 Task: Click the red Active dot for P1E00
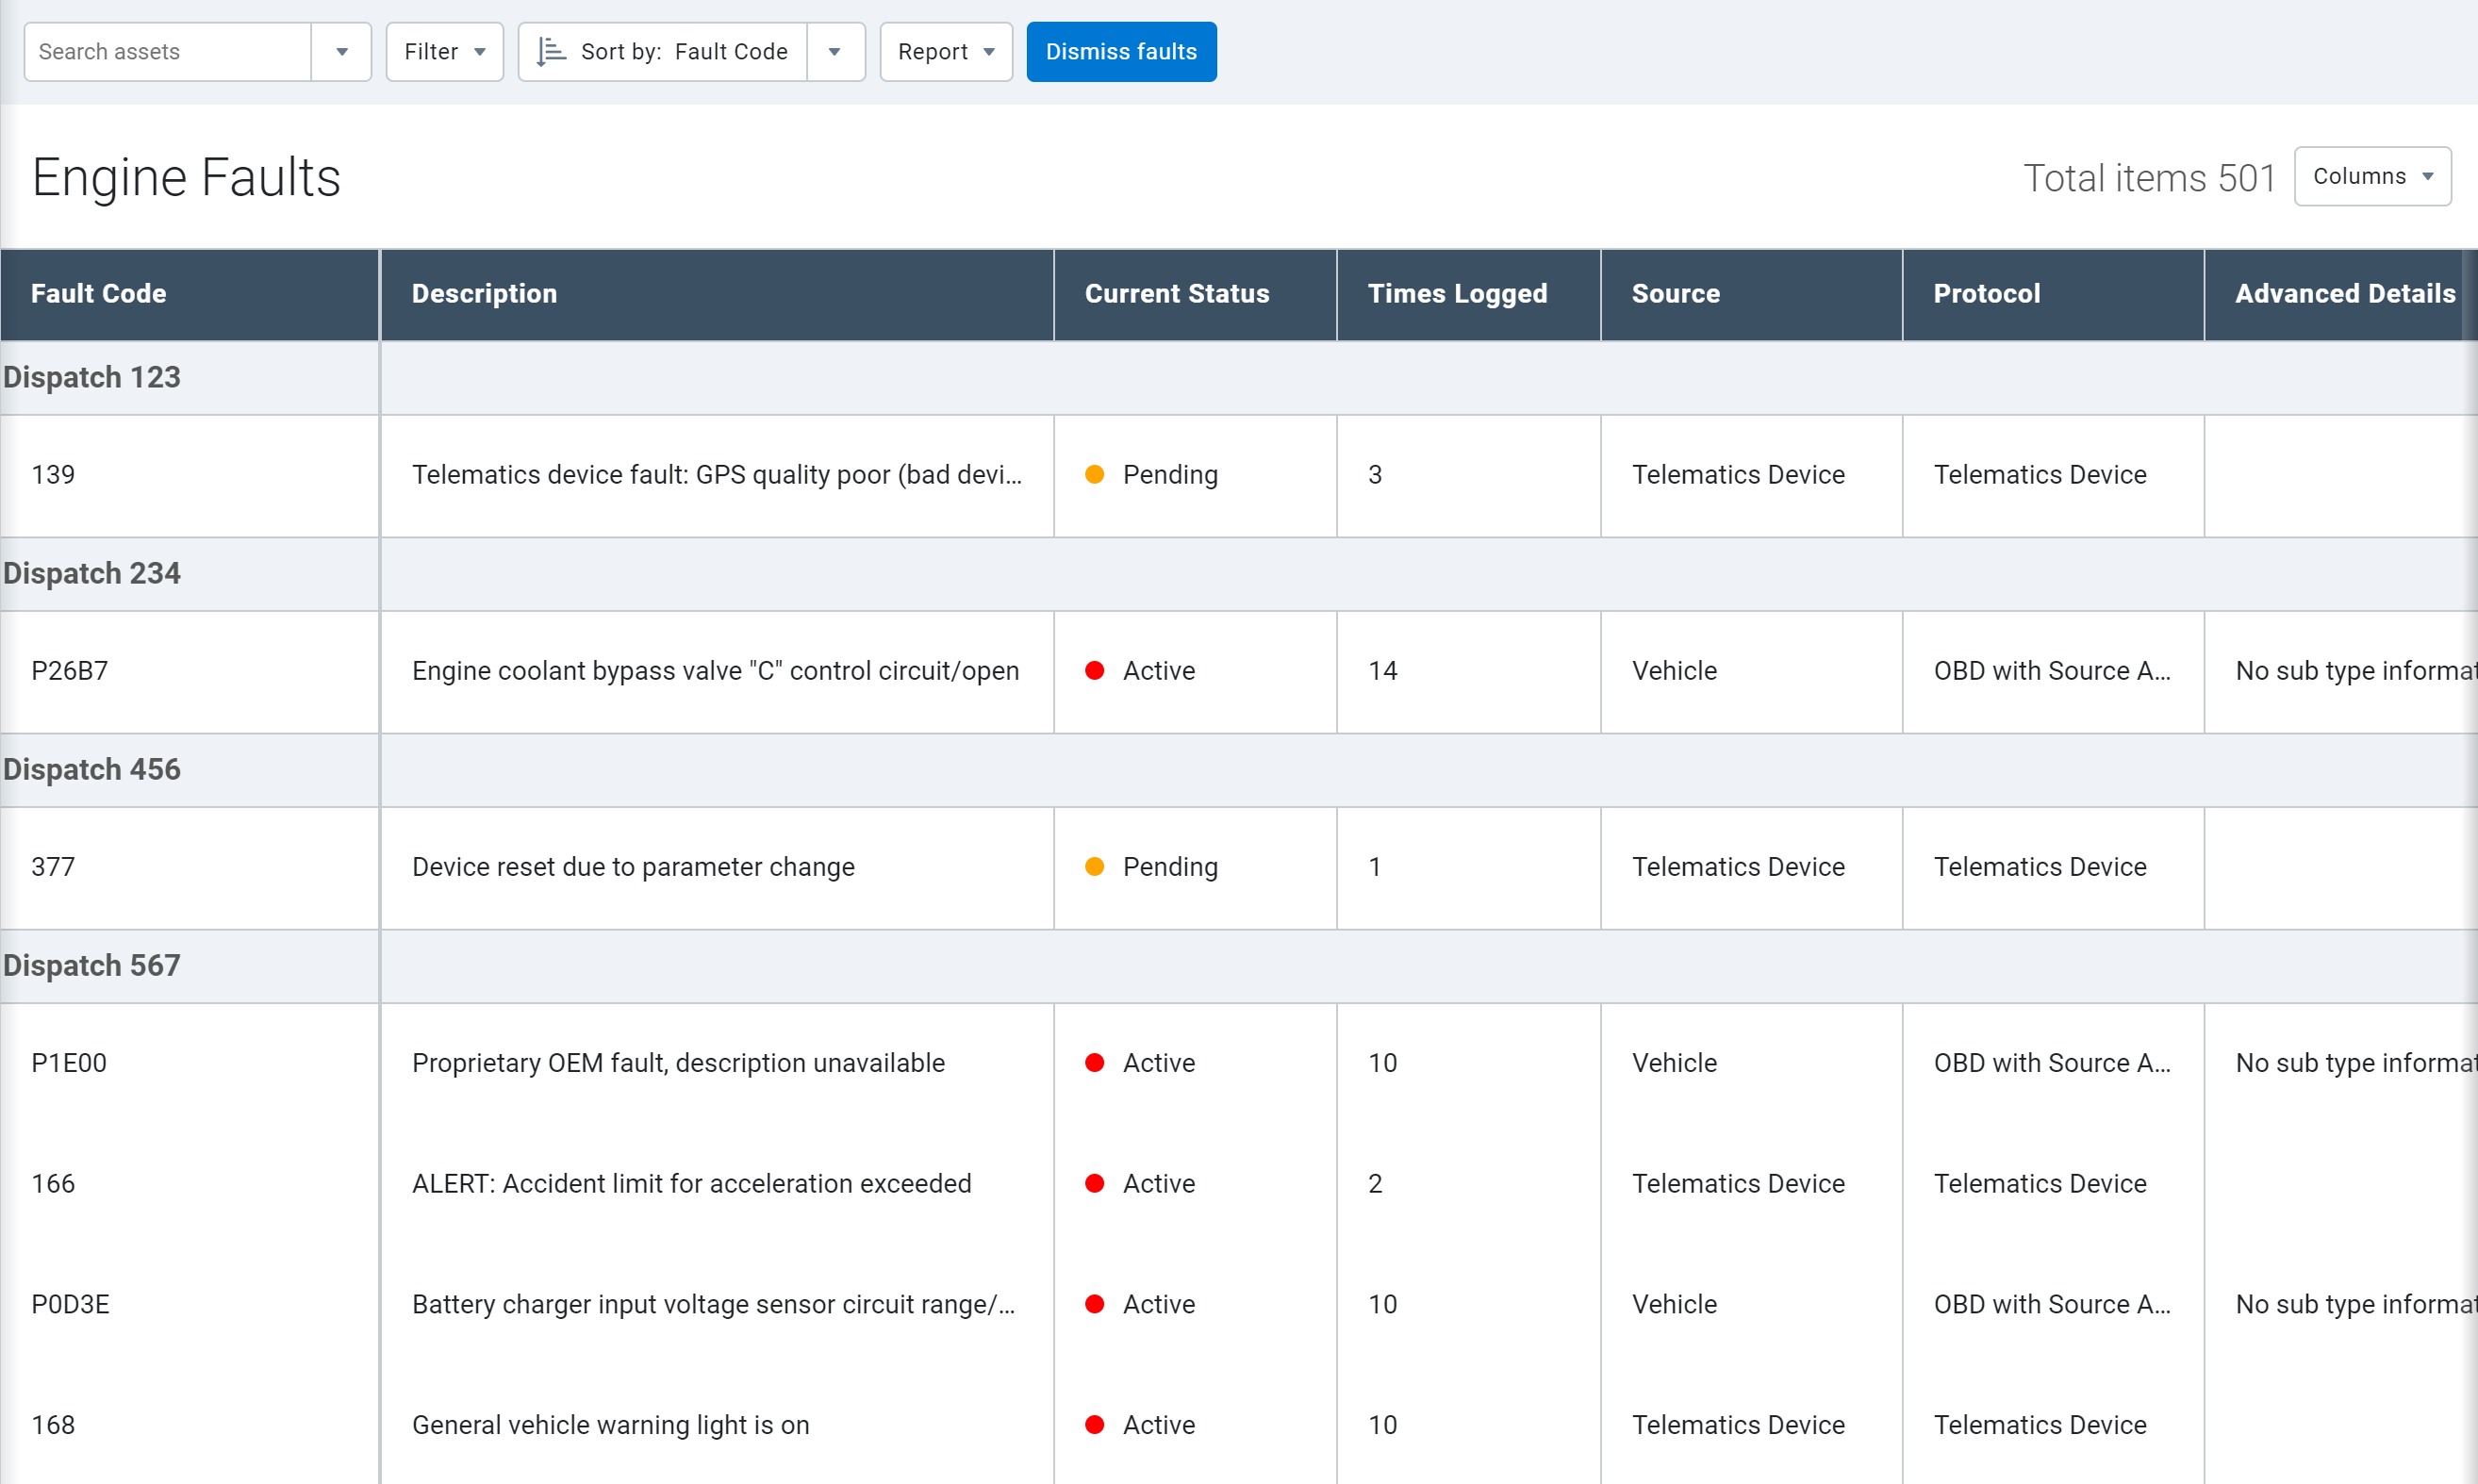pyautogui.click(x=1094, y=1062)
